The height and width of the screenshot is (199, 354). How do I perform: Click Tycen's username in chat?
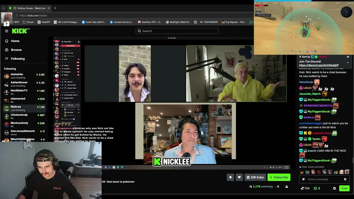pos(316,139)
